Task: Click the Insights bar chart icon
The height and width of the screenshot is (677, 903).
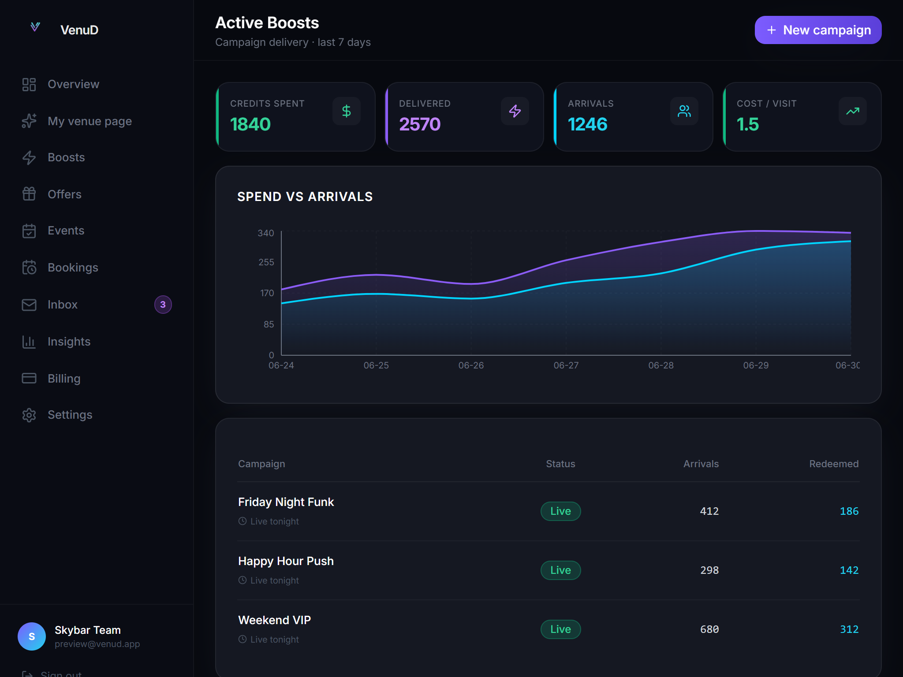Action: click(x=29, y=342)
